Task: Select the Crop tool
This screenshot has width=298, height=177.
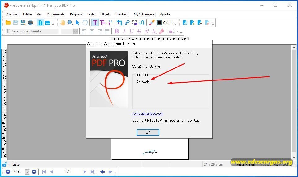Action: tap(119, 23)
